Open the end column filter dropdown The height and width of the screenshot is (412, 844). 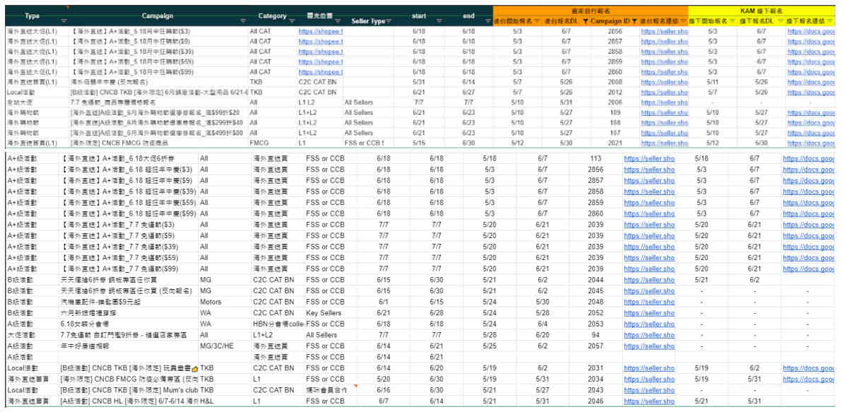click(x=487, y=21)
